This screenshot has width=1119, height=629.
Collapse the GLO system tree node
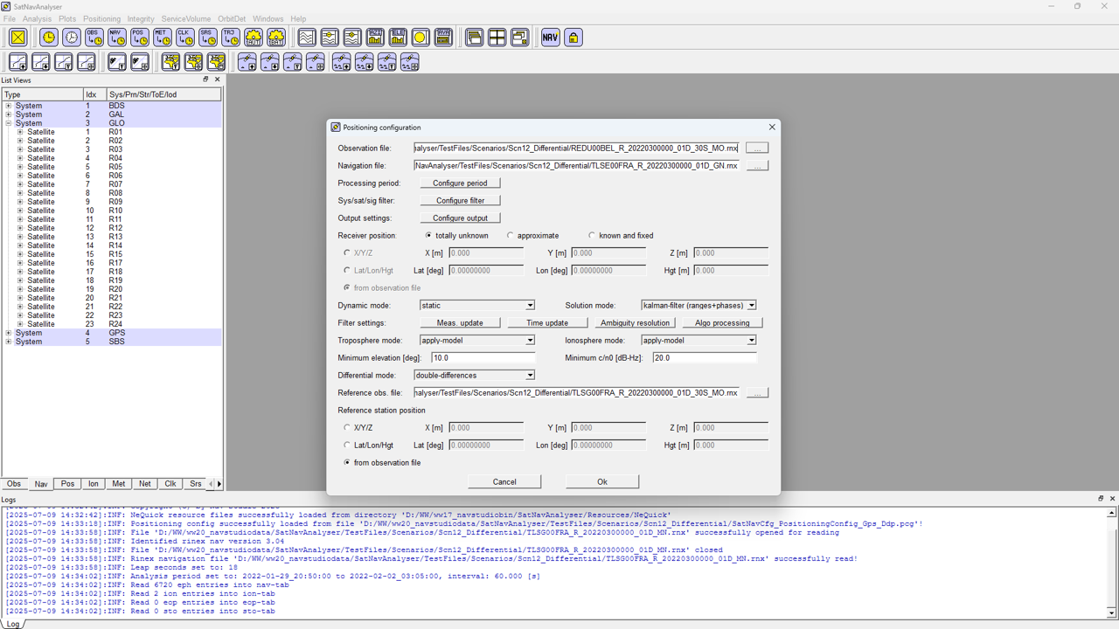9,123
